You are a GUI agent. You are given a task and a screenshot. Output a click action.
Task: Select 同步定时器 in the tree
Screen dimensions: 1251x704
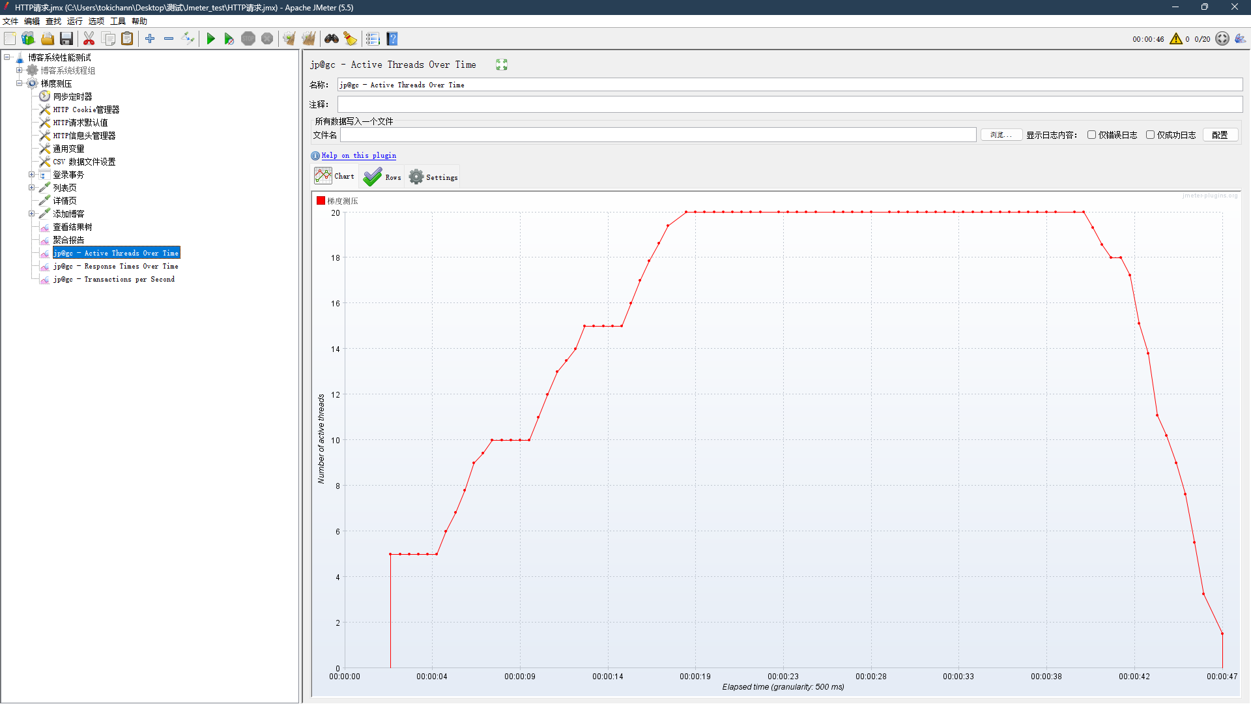pyautogui.click(x=72, y=96)
